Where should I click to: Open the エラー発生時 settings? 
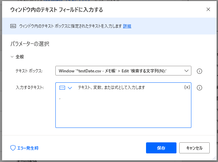pyautogui.click(x=29, y=148)
